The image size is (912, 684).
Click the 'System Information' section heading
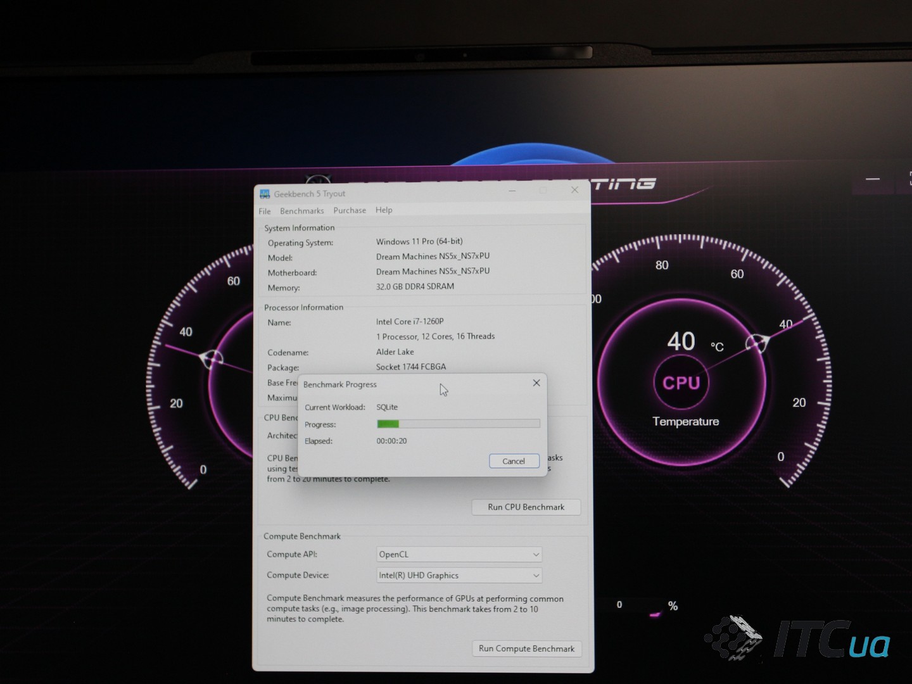point(299,228)
